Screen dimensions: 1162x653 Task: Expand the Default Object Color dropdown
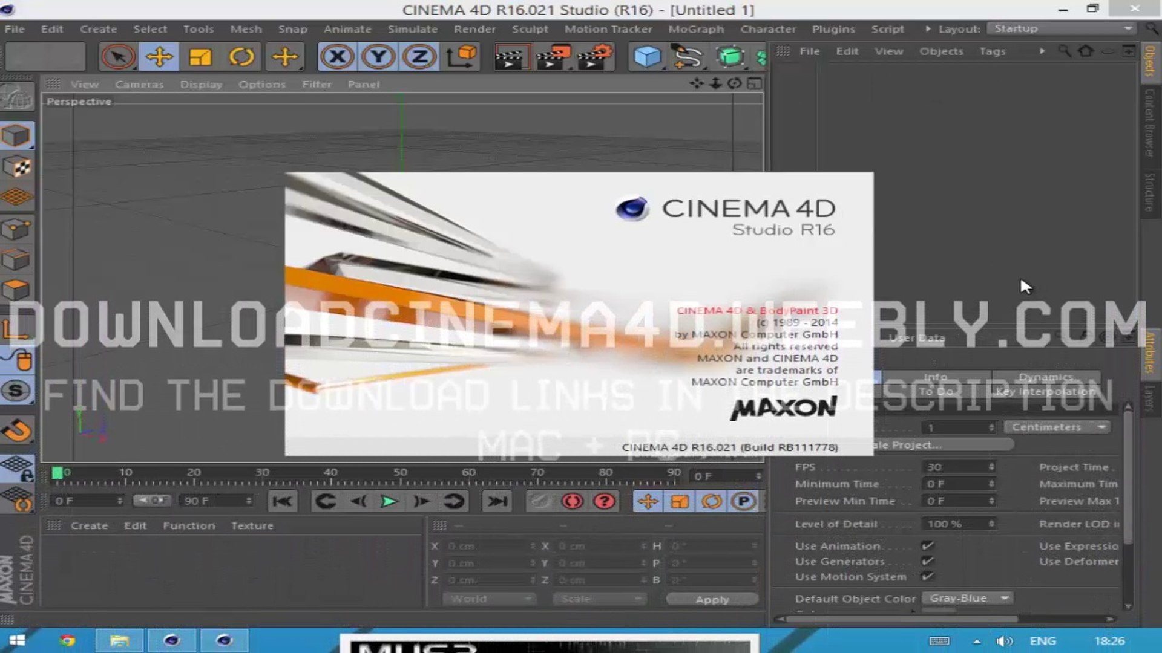point(967,598)
